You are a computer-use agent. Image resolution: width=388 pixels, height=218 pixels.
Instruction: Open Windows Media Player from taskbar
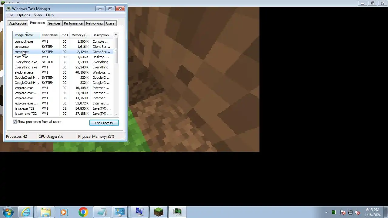point(64,212)
